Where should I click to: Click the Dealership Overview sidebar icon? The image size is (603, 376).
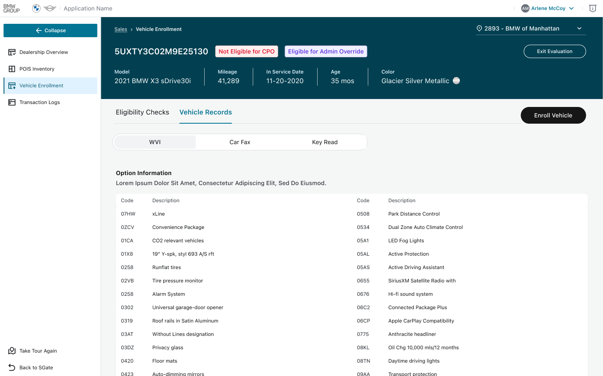coord(12,52)
